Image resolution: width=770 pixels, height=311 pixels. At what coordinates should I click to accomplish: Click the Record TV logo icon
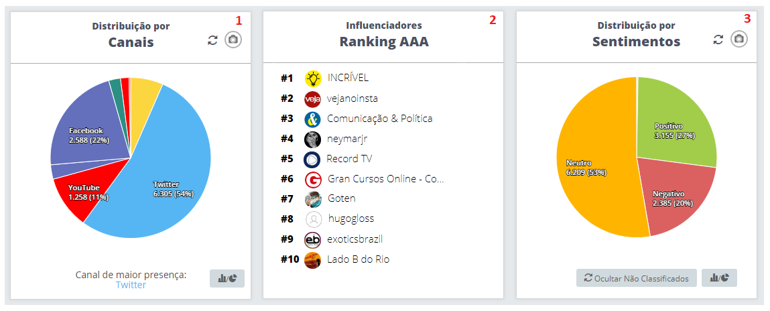tap(312, 160)
